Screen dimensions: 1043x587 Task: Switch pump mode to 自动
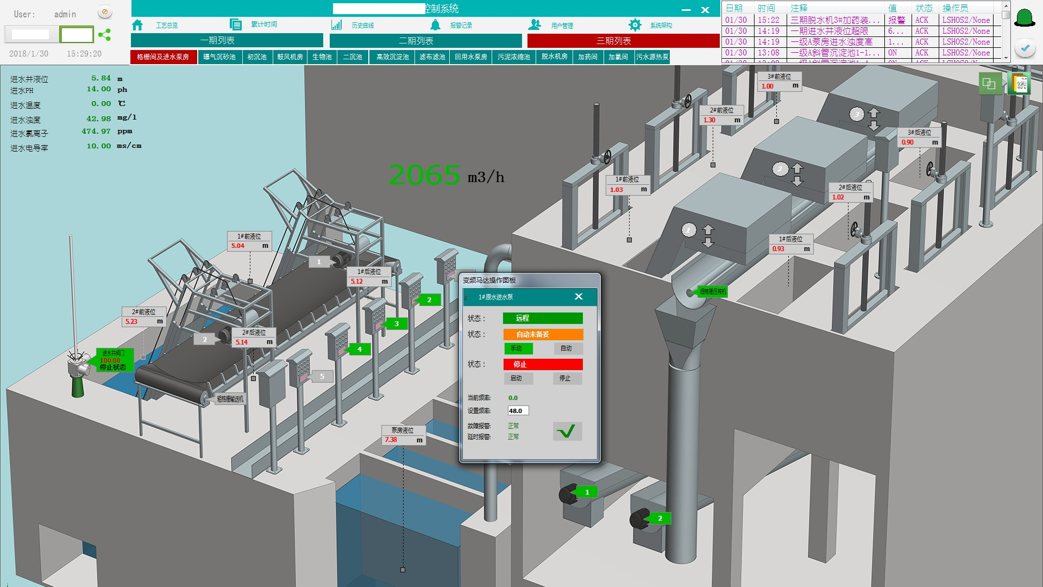pos(567,348)
